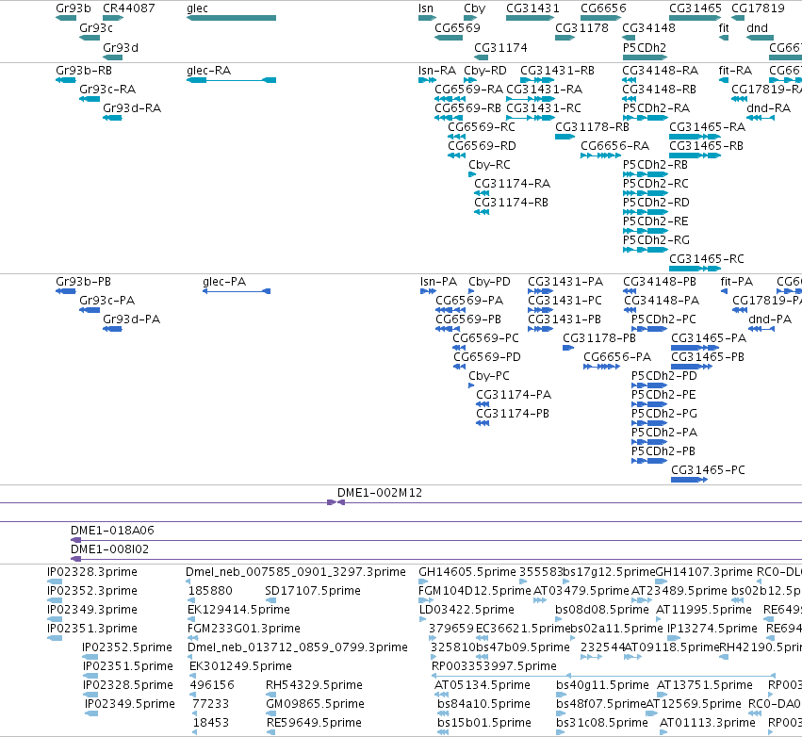Viewport: 802px width, 737px height.
Task: Click the IP02328.3prime EST label
Action: (x=92, y=571)
